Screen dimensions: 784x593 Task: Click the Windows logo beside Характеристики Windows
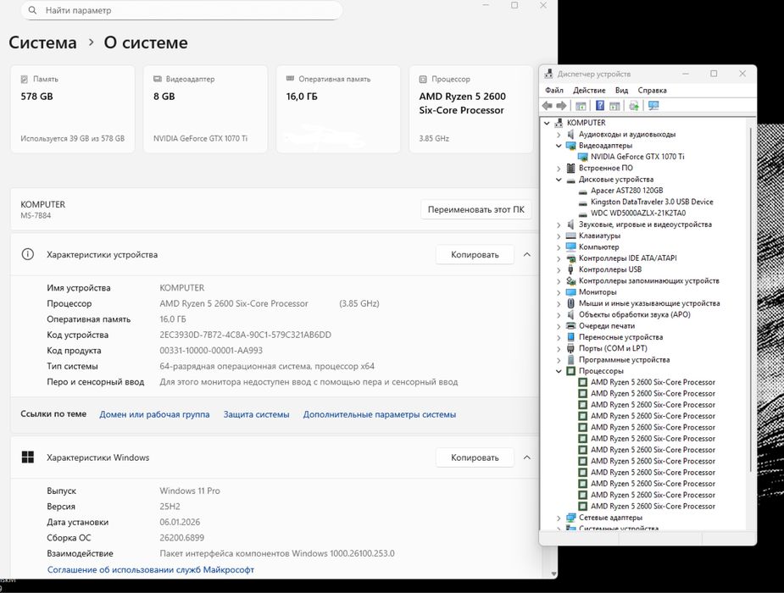[x=28, y=457]
